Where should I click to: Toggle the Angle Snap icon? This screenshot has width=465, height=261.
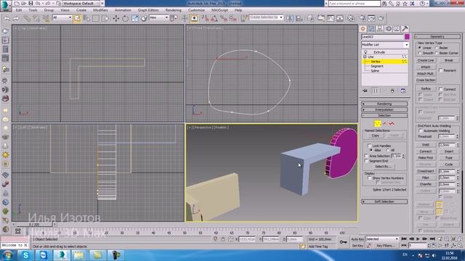[214, 19]
